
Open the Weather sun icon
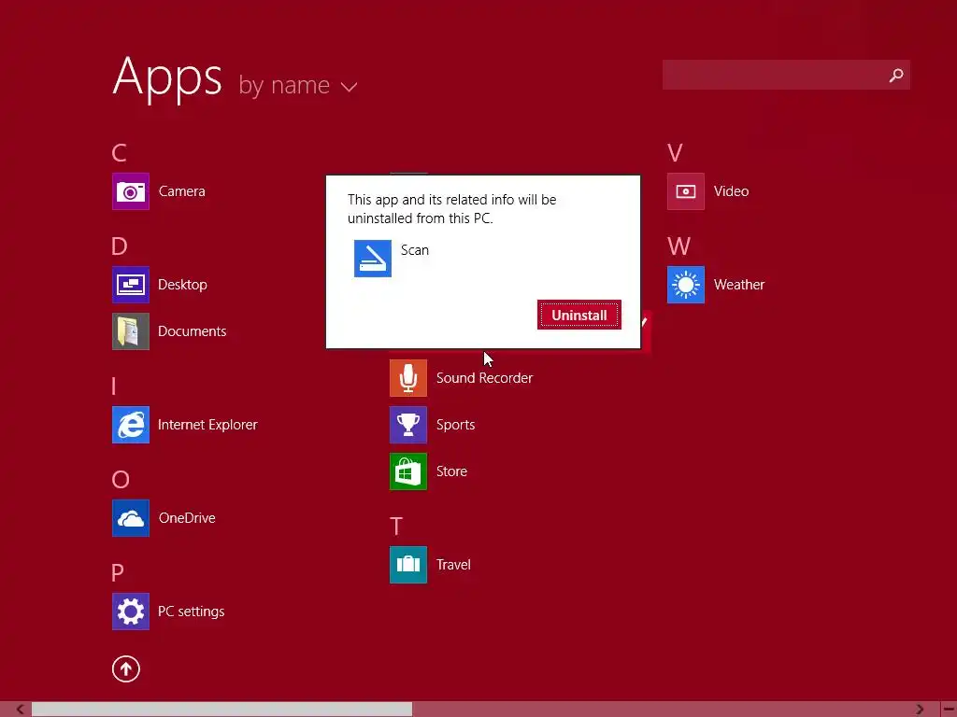click(x=686, y=285)
